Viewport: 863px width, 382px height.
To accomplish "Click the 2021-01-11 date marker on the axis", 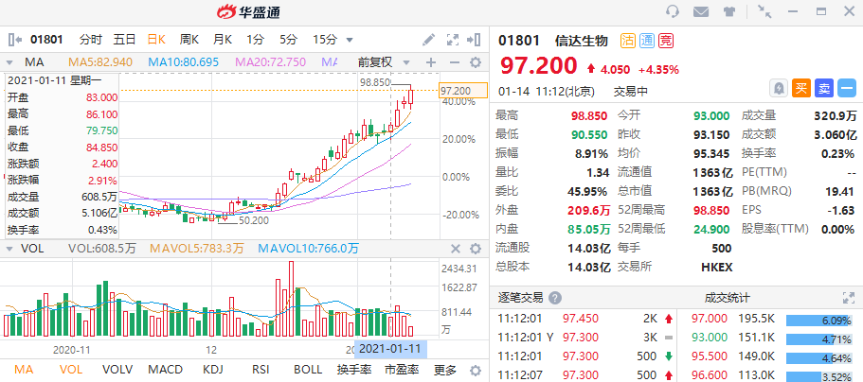I will 390,349.
